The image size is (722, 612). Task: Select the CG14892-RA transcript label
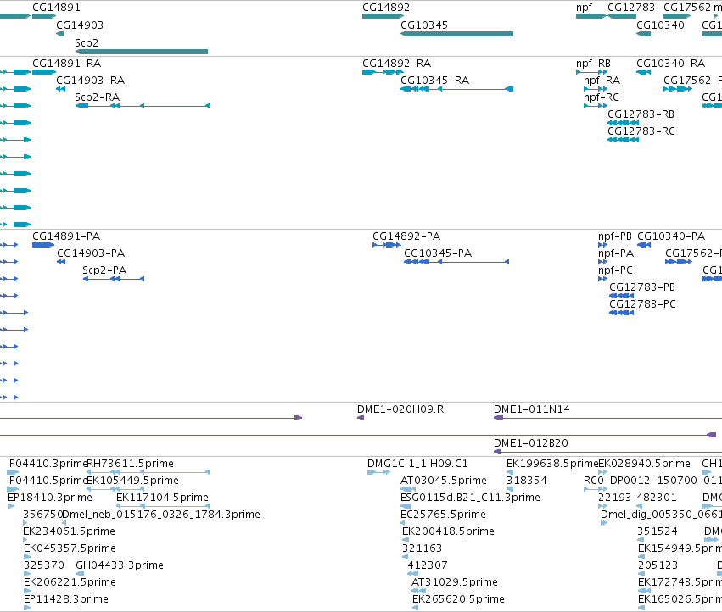click(397, 64)
